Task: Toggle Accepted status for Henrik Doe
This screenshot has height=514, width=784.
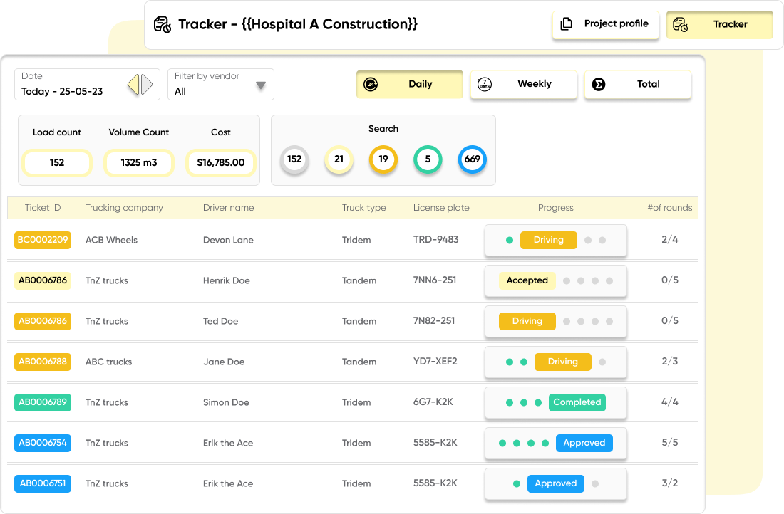Action: 527,280
